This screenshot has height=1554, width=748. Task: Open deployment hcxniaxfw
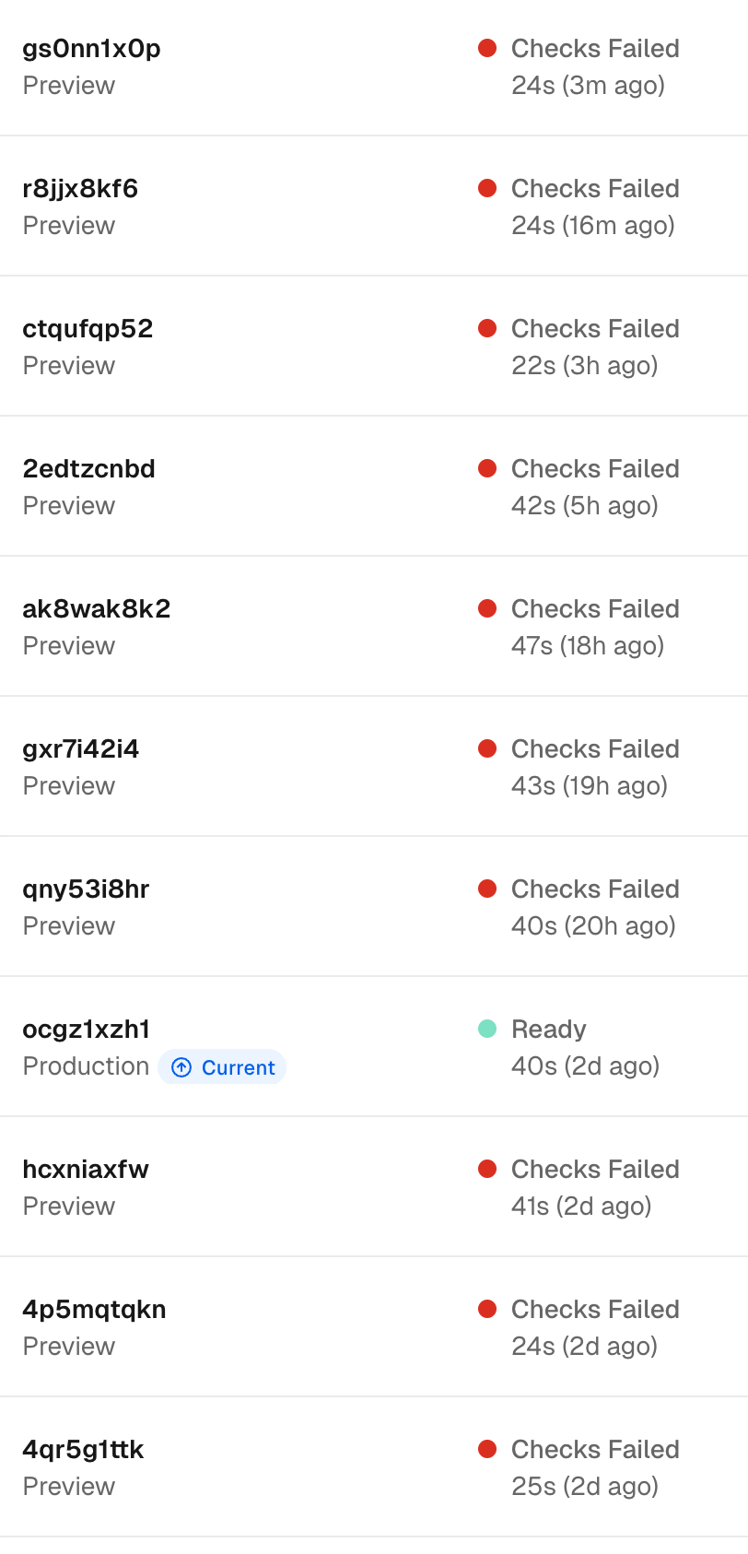coord(86,1169)
